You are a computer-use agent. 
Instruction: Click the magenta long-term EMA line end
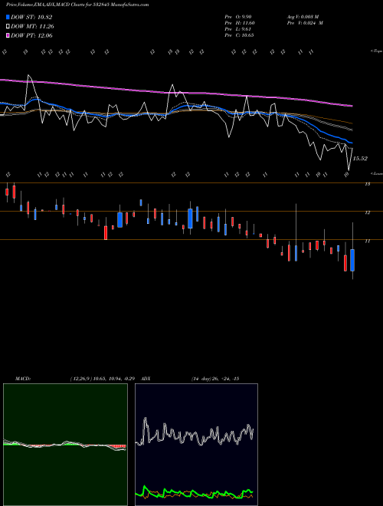pos(352,106)
